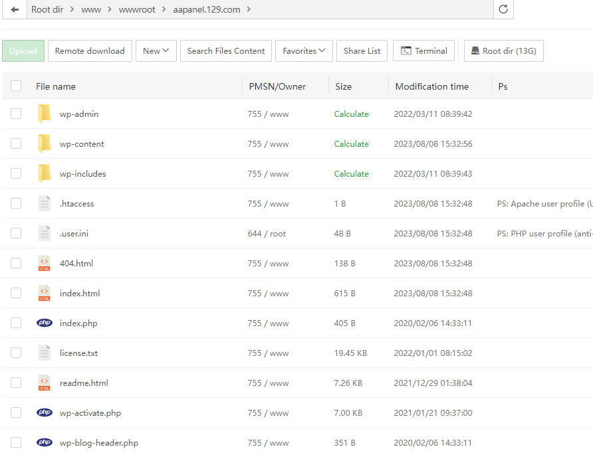The image size is (593, 453).
Task: Click the 404.html HTML file icon
Action: pyautogui.click(x=45, y=263)
